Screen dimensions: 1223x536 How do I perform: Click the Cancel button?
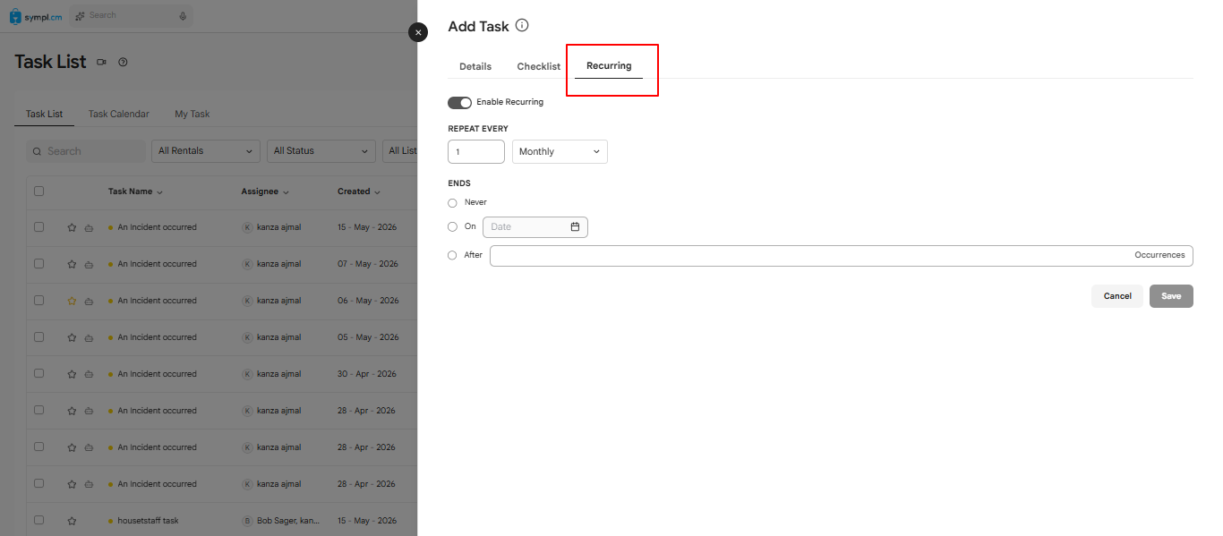(1117, 296)
